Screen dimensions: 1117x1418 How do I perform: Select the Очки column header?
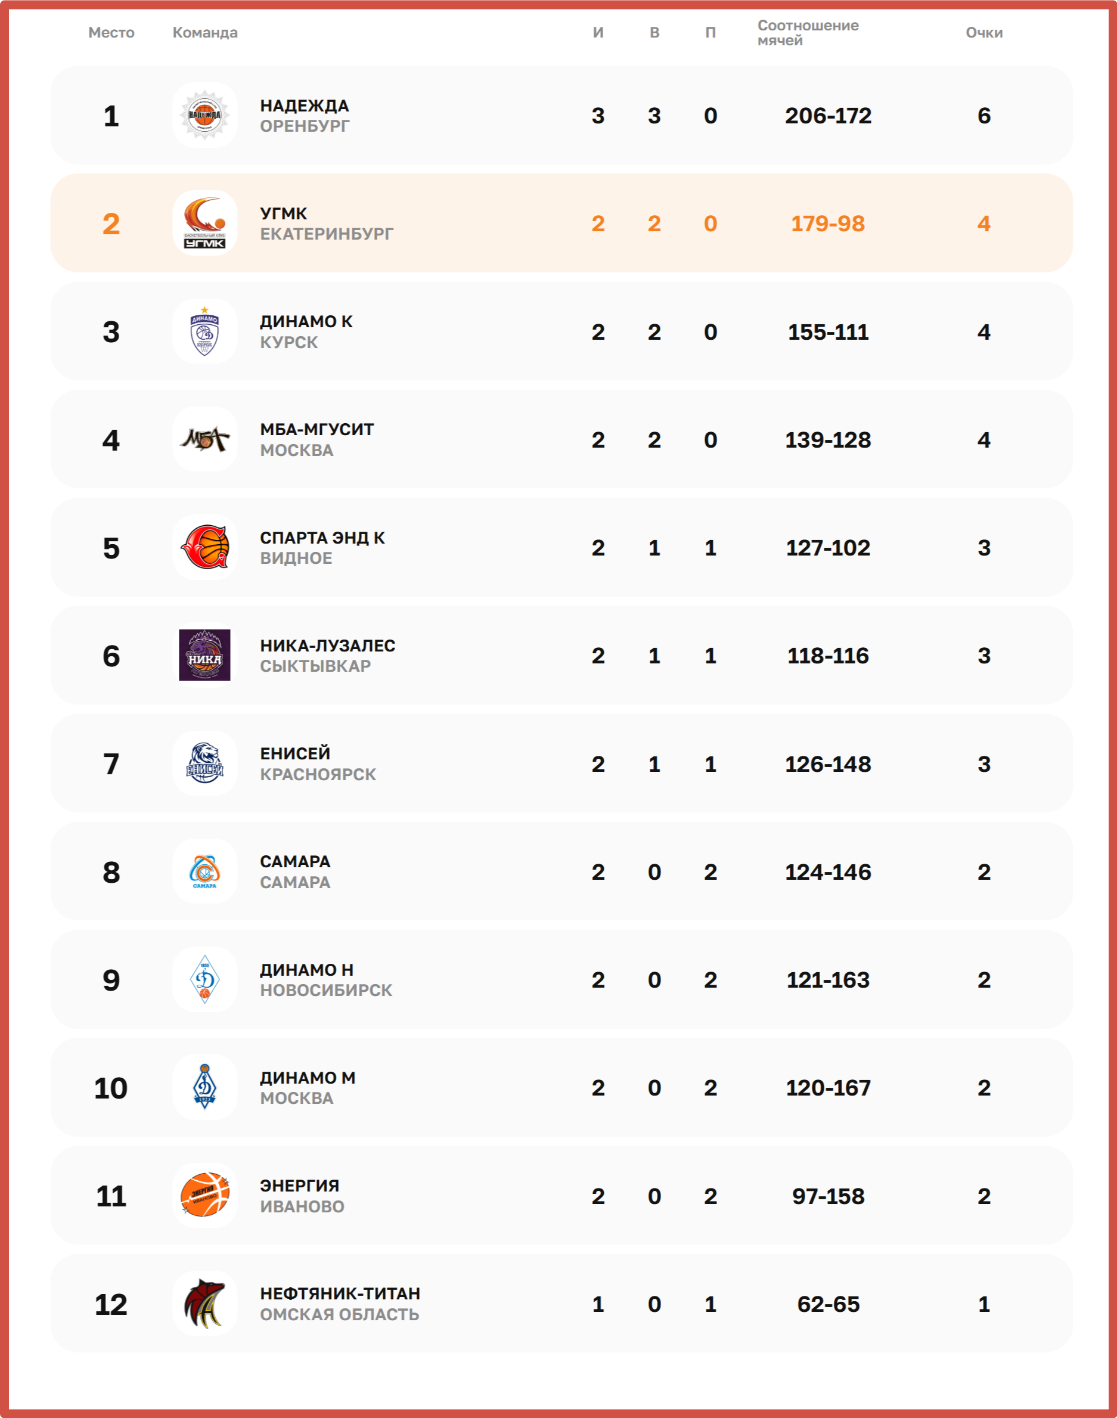983,33
